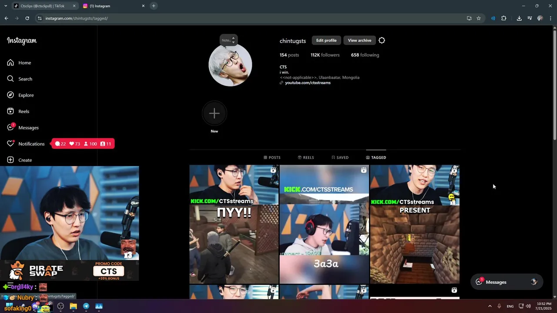Click the chintugsts username heading
Screen dimensions: 557x313
293,41
